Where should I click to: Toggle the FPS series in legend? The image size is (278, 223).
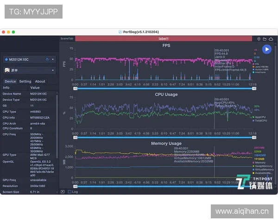click(260, 64)
